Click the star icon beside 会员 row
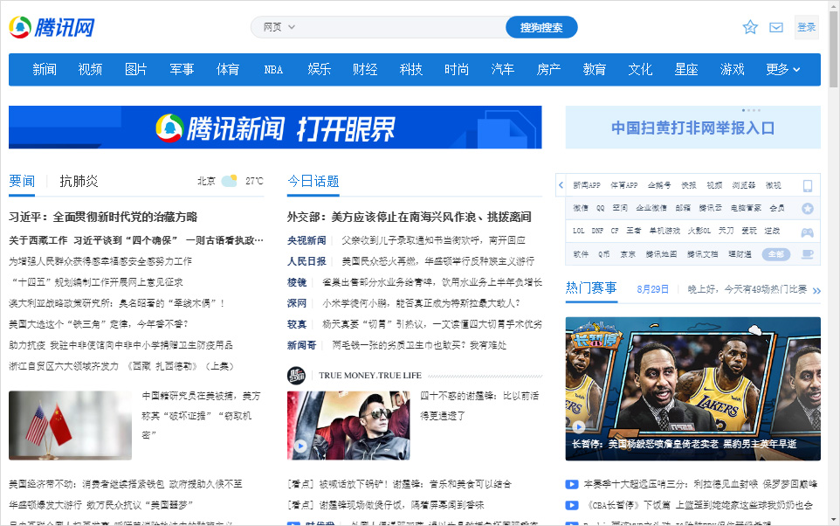 pos(808,208)
